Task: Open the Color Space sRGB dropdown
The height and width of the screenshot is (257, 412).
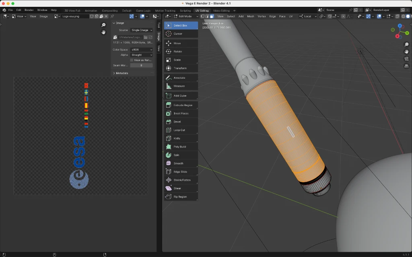Action: click(141, 49)
